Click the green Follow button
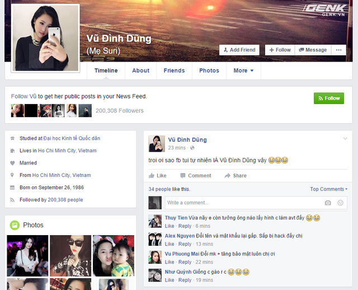The image size is (358, 290). click(x=329, y=99)
